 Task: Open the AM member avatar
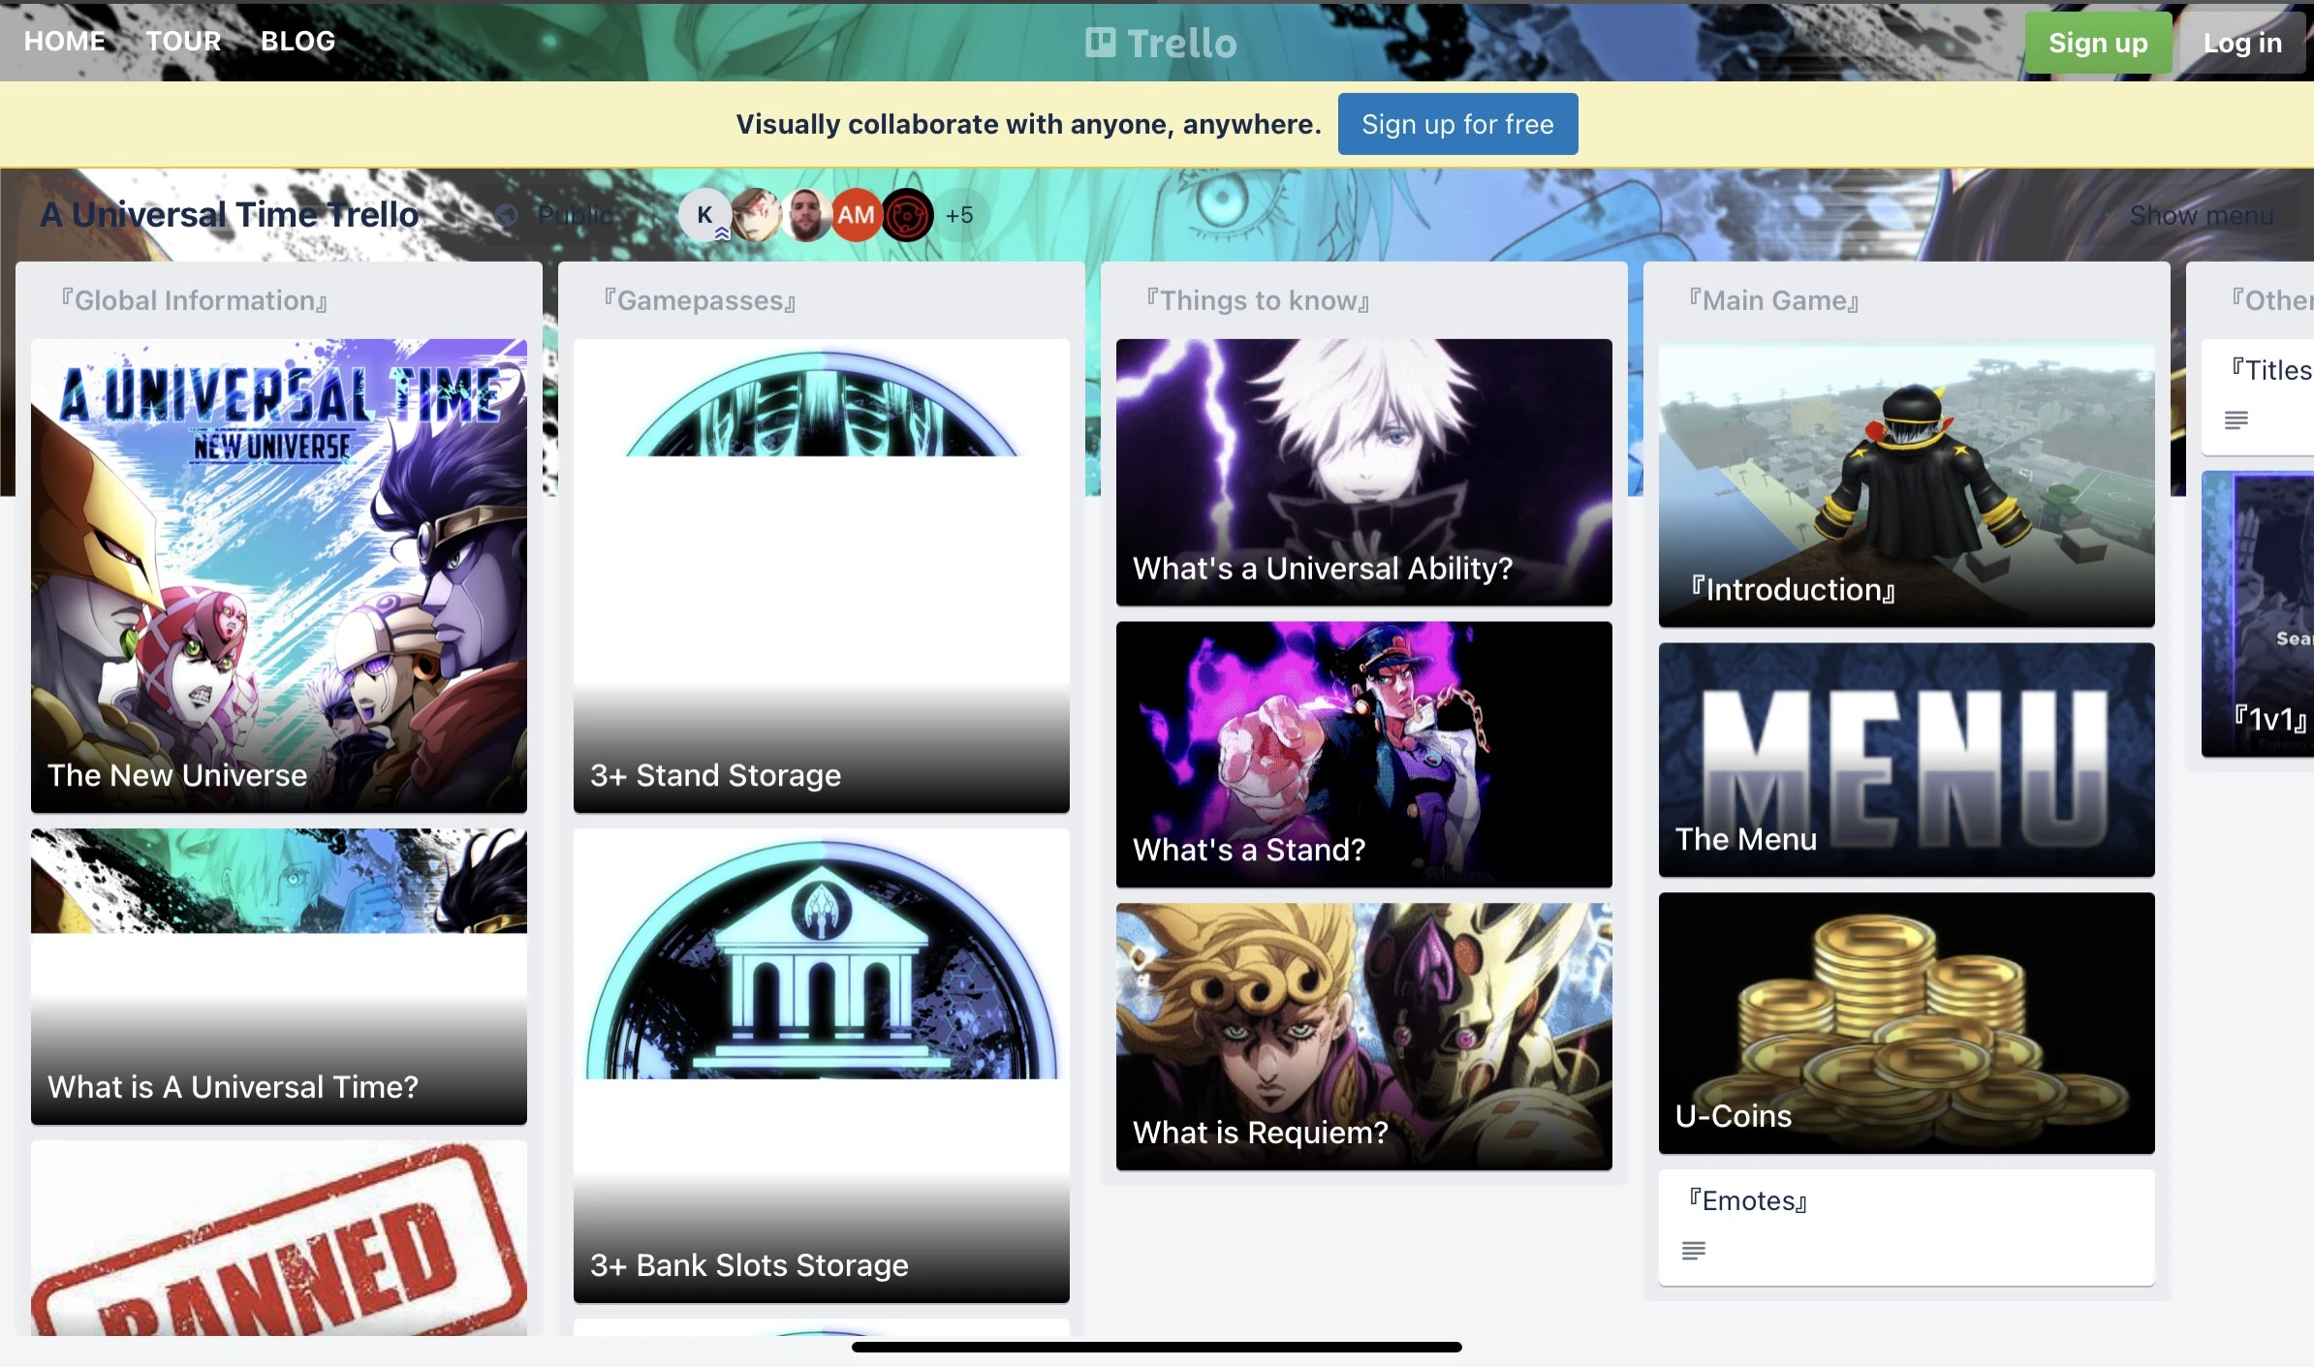[x=856, y=215]
